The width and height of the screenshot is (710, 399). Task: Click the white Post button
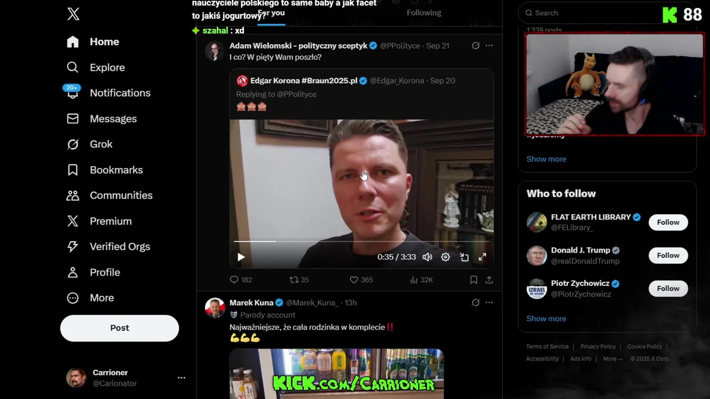119,328
